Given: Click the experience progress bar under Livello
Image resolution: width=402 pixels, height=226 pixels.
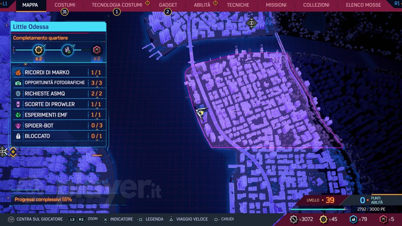Looking at the screenshot, I should [318, 209].
